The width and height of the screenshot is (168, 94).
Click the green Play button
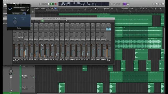52,4
